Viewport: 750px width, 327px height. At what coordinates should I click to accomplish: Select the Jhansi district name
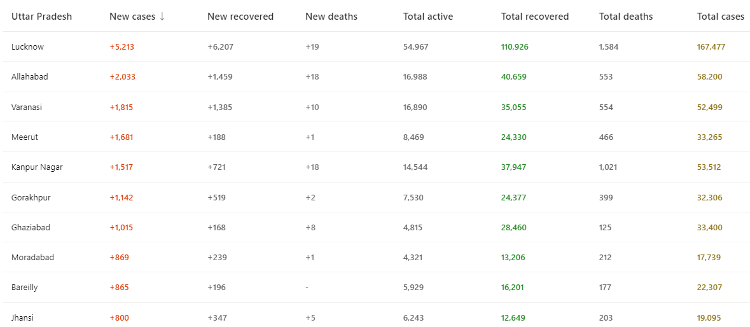tap(22, 317)
